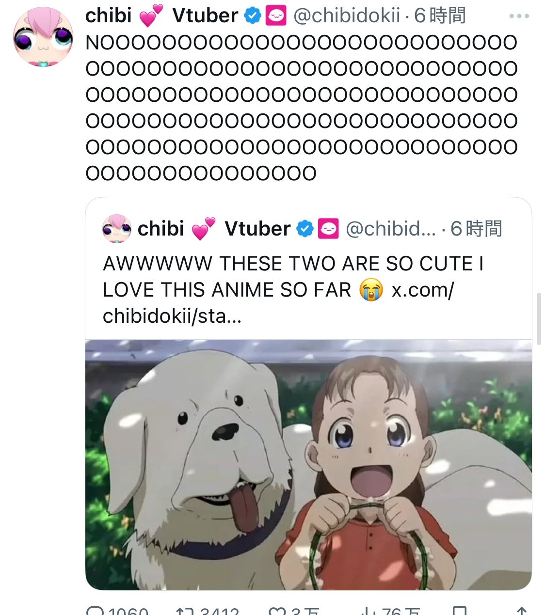Tap the verified badge in the quoted tweet

tap(305, 229)
